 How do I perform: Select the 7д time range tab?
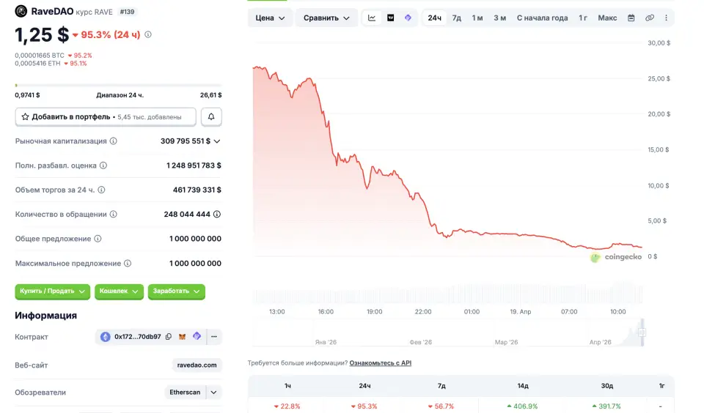point(457,18)
